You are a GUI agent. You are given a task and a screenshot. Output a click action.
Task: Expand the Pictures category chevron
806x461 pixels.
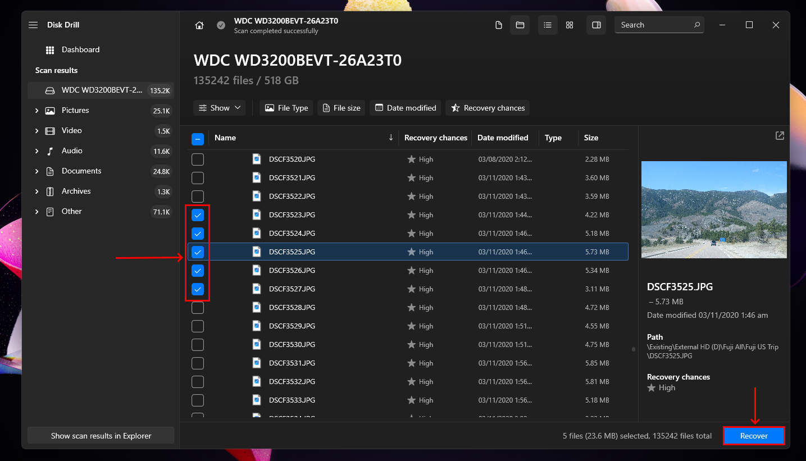[37, 111]
